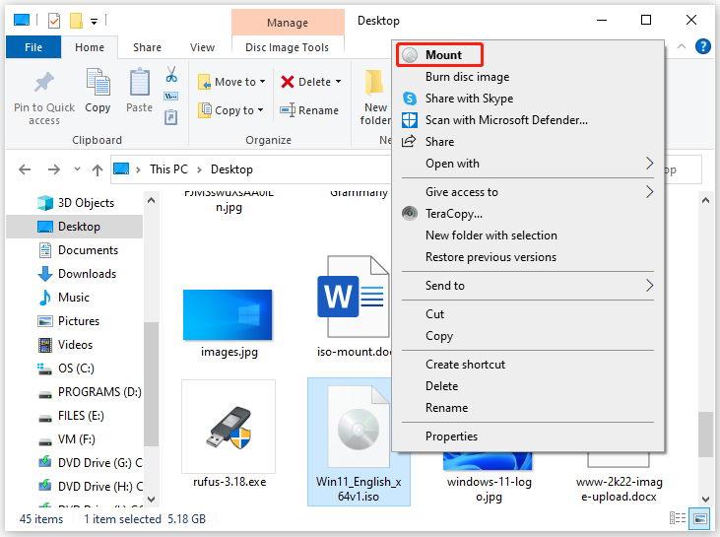Choose Create shortcut in context menu

tap(465, 365)
